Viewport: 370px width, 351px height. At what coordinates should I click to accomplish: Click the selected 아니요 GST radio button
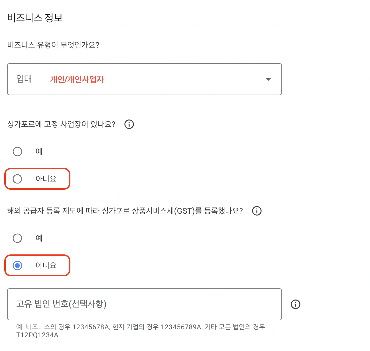point(17,265)
